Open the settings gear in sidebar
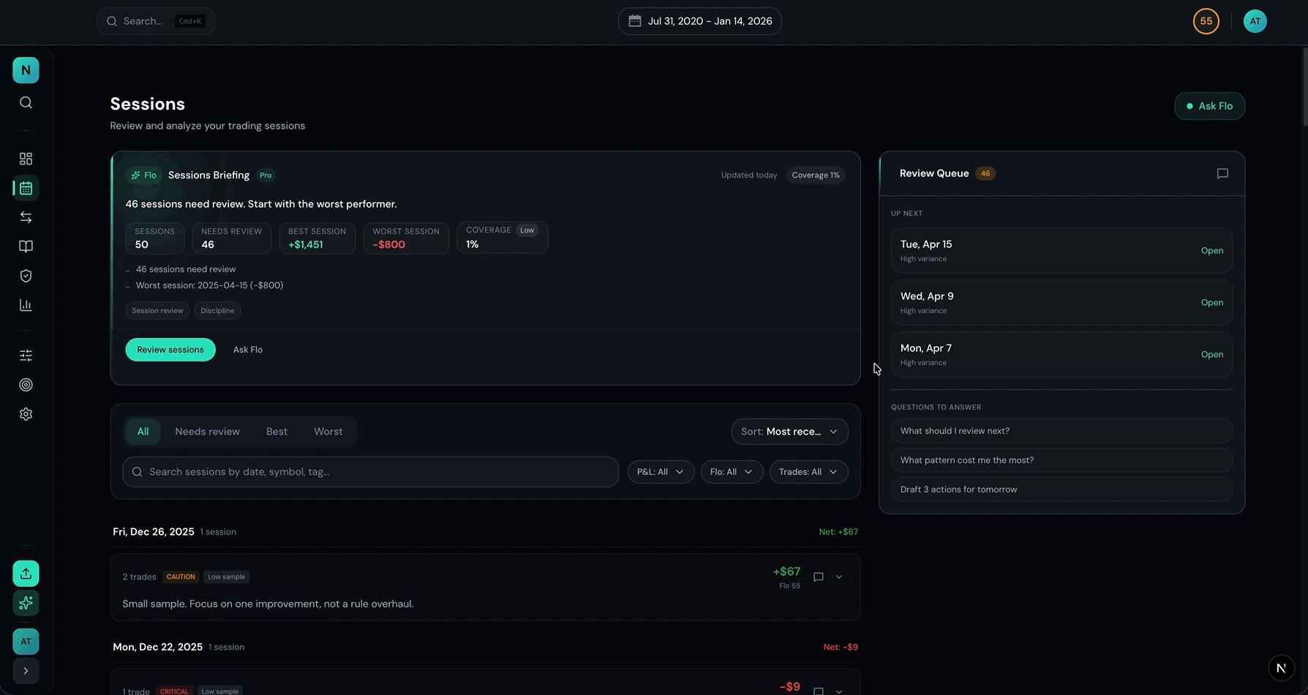The width and height of the screenshot is (1308, 695). pos(26,414)
